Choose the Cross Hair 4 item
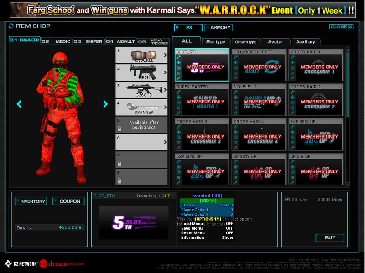Viewport: 365px width, 273px height. point(259,134)
